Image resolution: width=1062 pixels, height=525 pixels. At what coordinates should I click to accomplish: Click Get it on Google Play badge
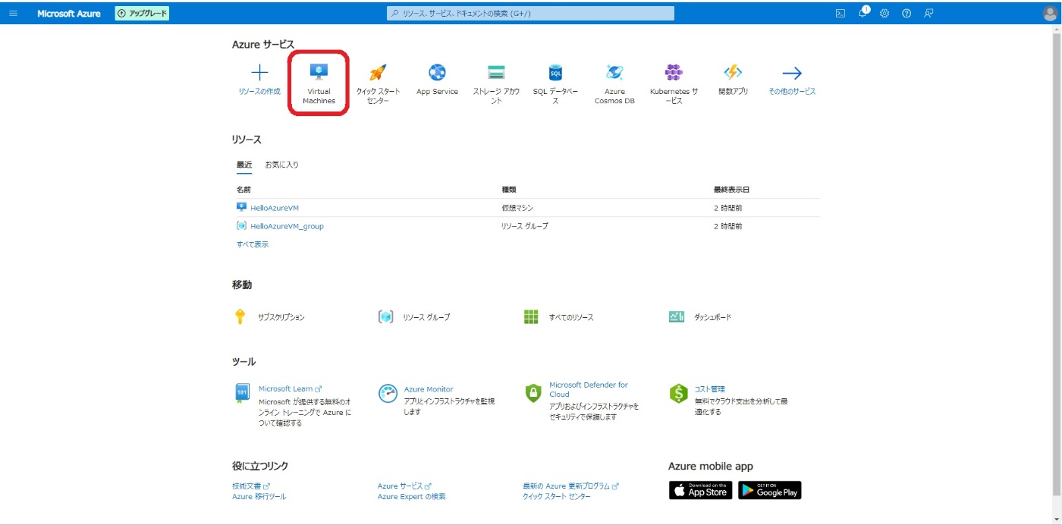click(770, 490)
